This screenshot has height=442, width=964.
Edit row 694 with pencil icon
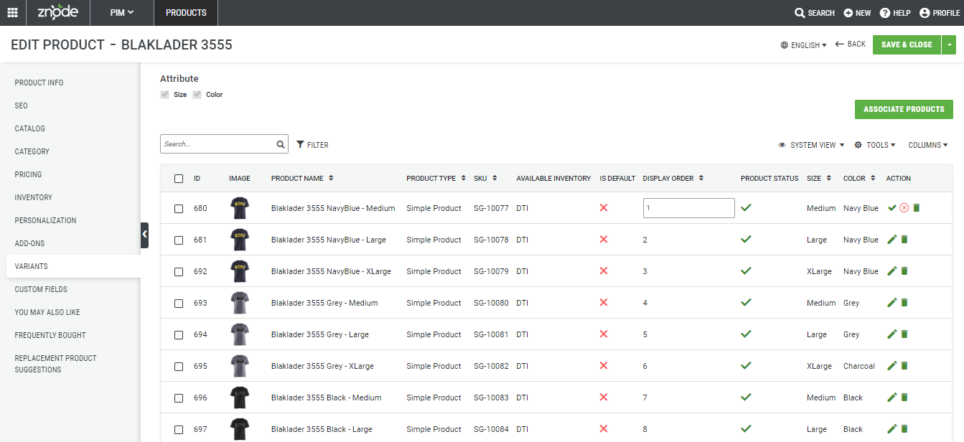click(892, 334)
